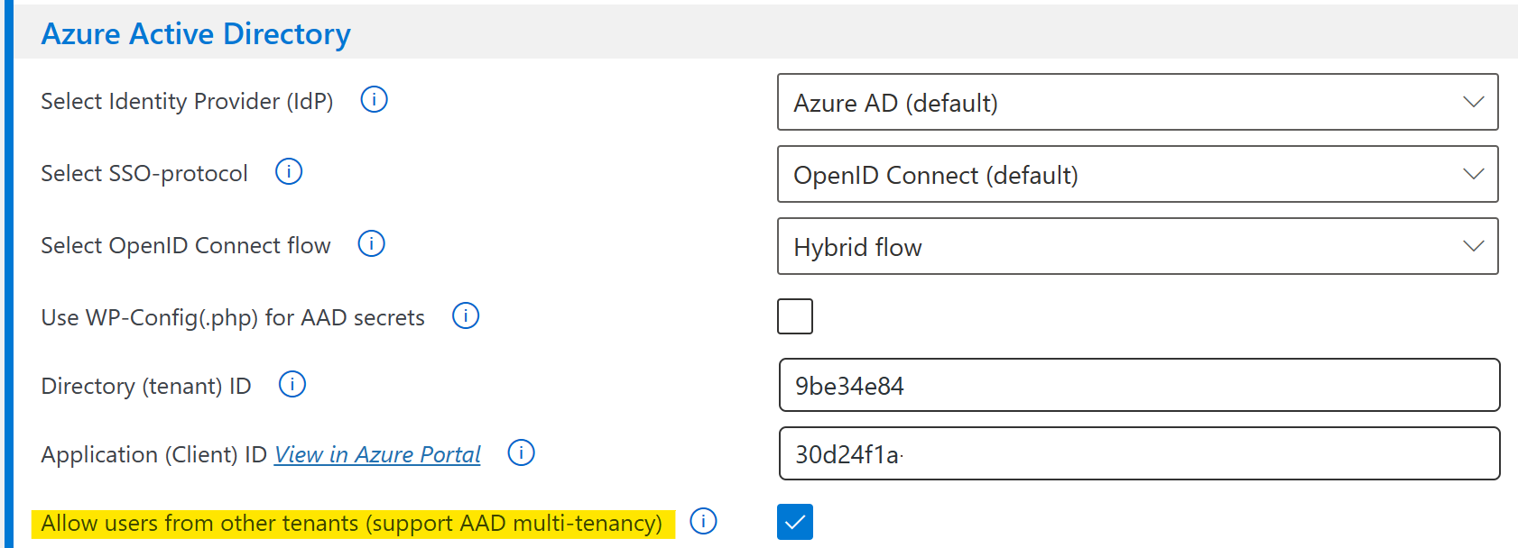Click the Directory tenant ID field containing 9be34e84
The height and width of the screenshot is (548, 1518).
pos(1139,386)
